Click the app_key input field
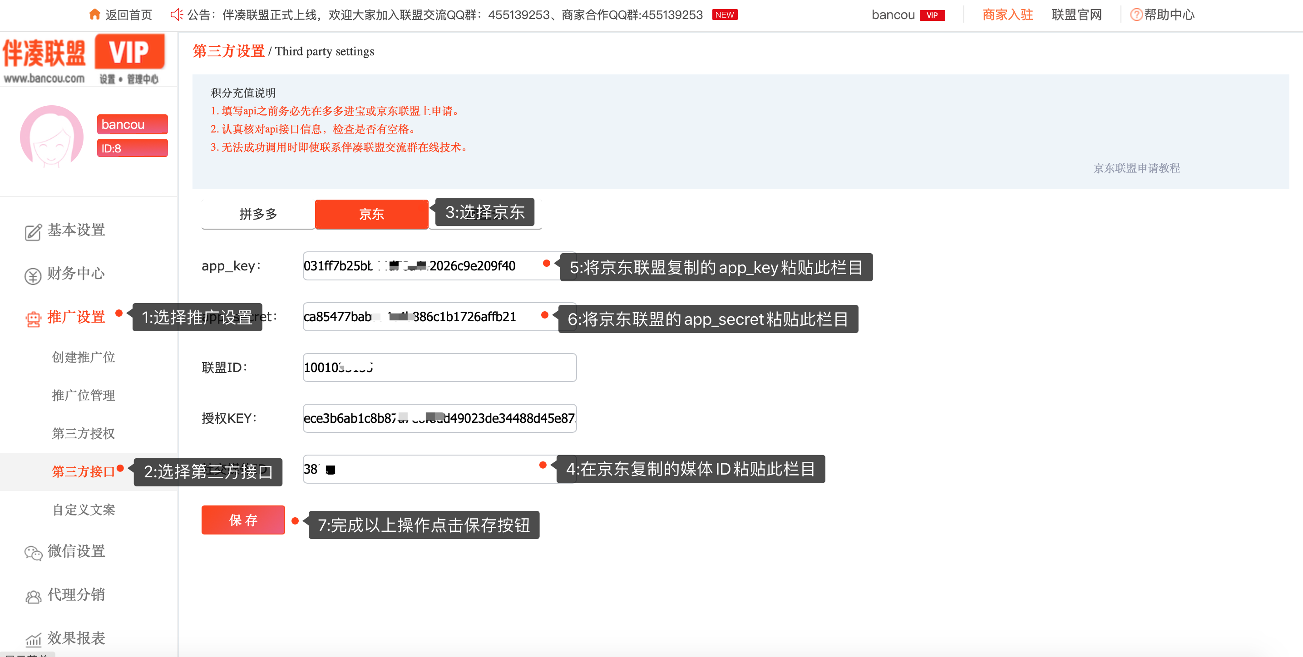The width and height of the screenshot is (1303, 657). [x=439, y=266]
